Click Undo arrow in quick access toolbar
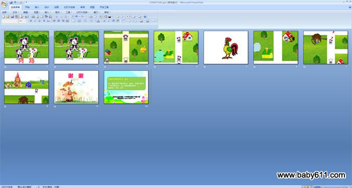352x188 pixels. 15,2
